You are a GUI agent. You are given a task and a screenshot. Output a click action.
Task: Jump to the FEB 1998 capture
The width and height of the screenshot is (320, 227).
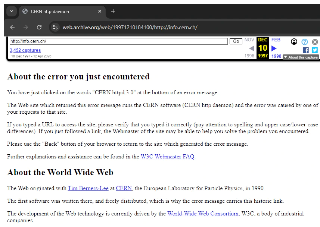click(276, 40)
